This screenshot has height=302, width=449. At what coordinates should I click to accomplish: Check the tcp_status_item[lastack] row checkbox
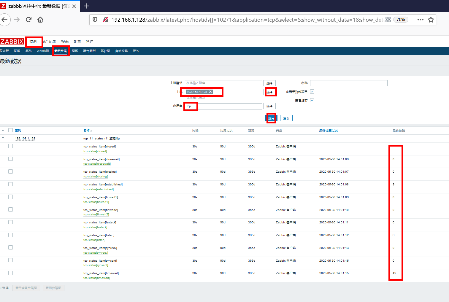pos(11,222)
